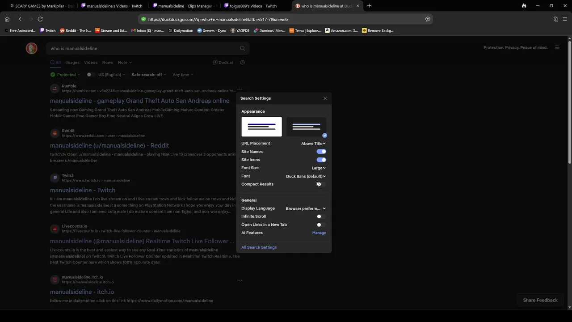
Task: Click the itch.io result site icon
Action: (x=55, y=280)
